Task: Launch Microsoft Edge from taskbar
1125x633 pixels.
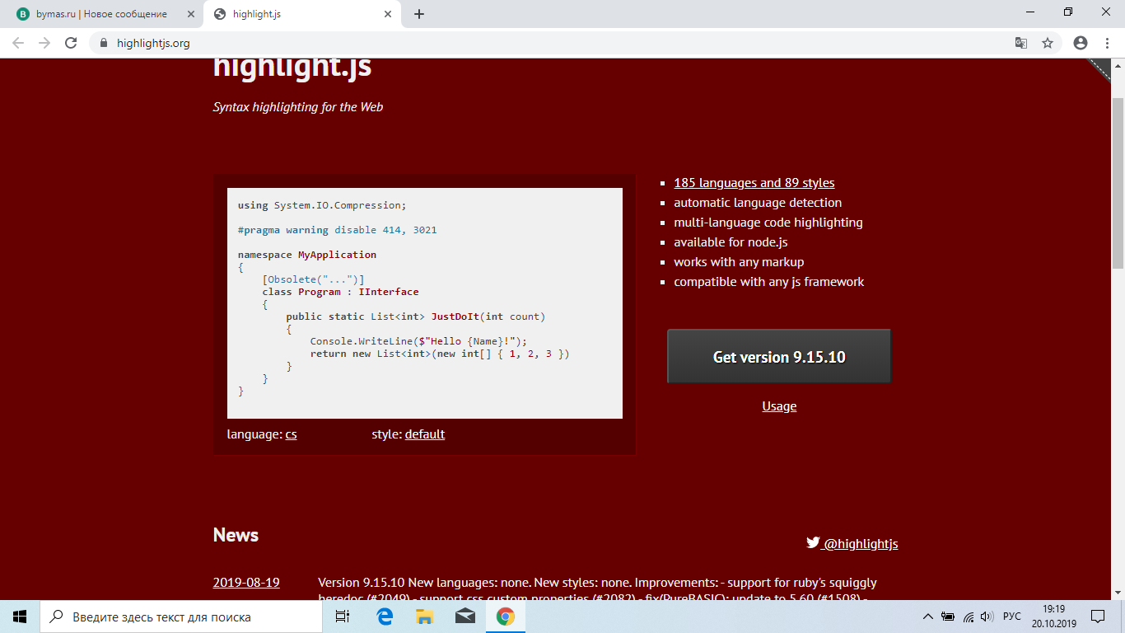Action: 385,617
